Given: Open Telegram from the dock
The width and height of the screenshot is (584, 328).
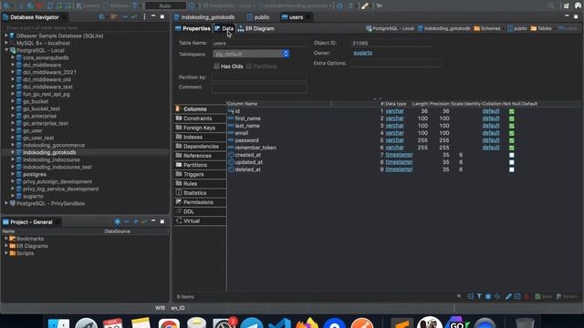Looking at the screenshot, I should click(x=252, y=323).
